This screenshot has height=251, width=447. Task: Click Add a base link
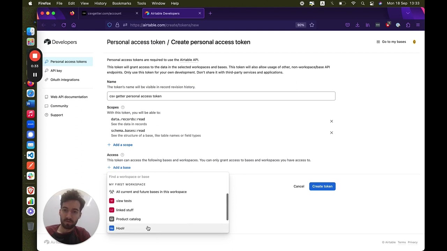click(119, 167)
